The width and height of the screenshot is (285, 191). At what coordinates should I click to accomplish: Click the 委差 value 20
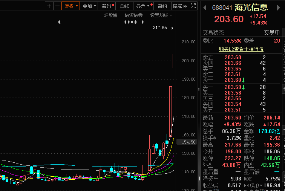pos(277,41)
